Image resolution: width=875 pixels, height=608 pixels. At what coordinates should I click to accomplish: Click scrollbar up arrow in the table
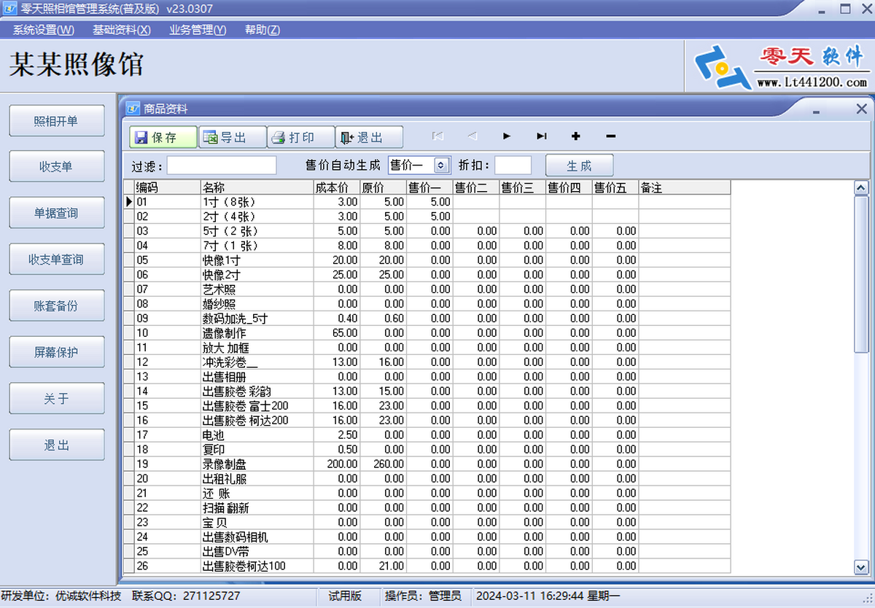[x=861, y=188]
